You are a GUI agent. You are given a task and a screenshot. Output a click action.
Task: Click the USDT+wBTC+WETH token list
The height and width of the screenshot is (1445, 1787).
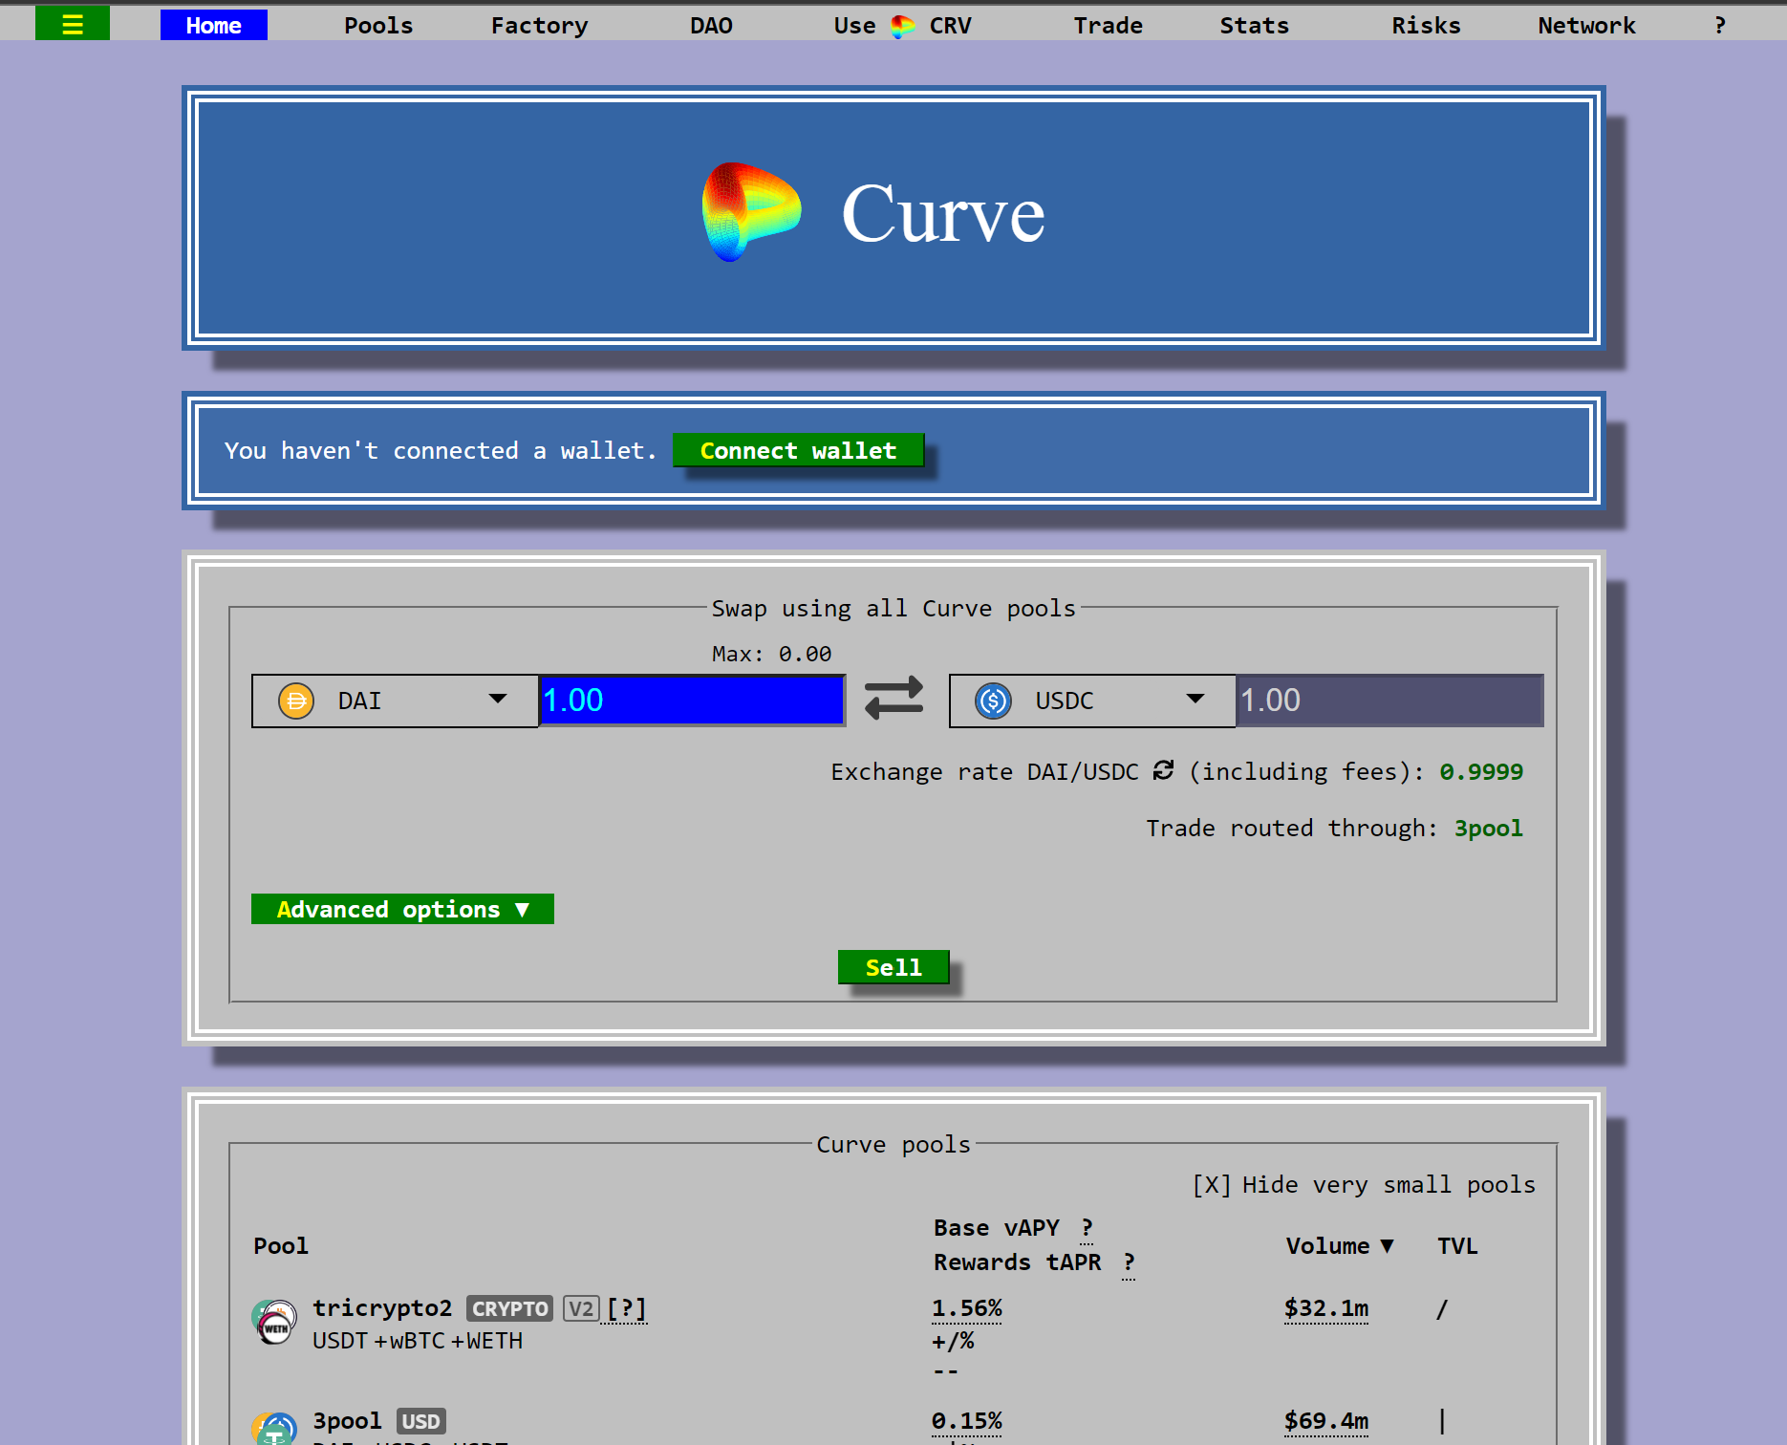pyautogui.click(x=418, y=1341)
